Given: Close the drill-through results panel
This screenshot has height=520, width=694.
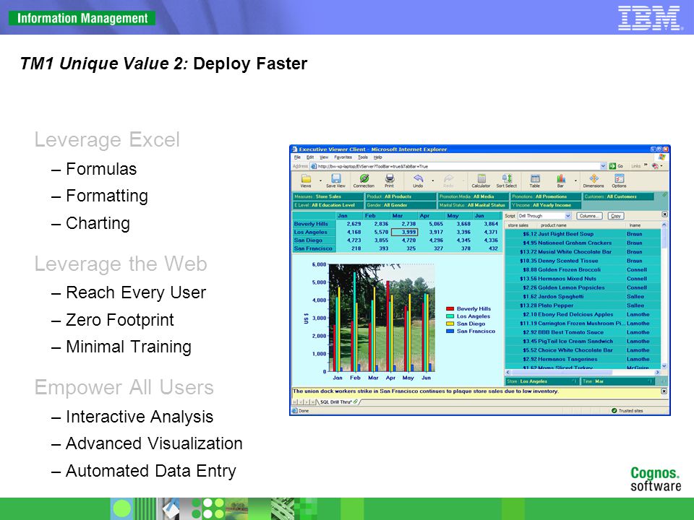Looking at the screenshot, I should pos(664,214).
